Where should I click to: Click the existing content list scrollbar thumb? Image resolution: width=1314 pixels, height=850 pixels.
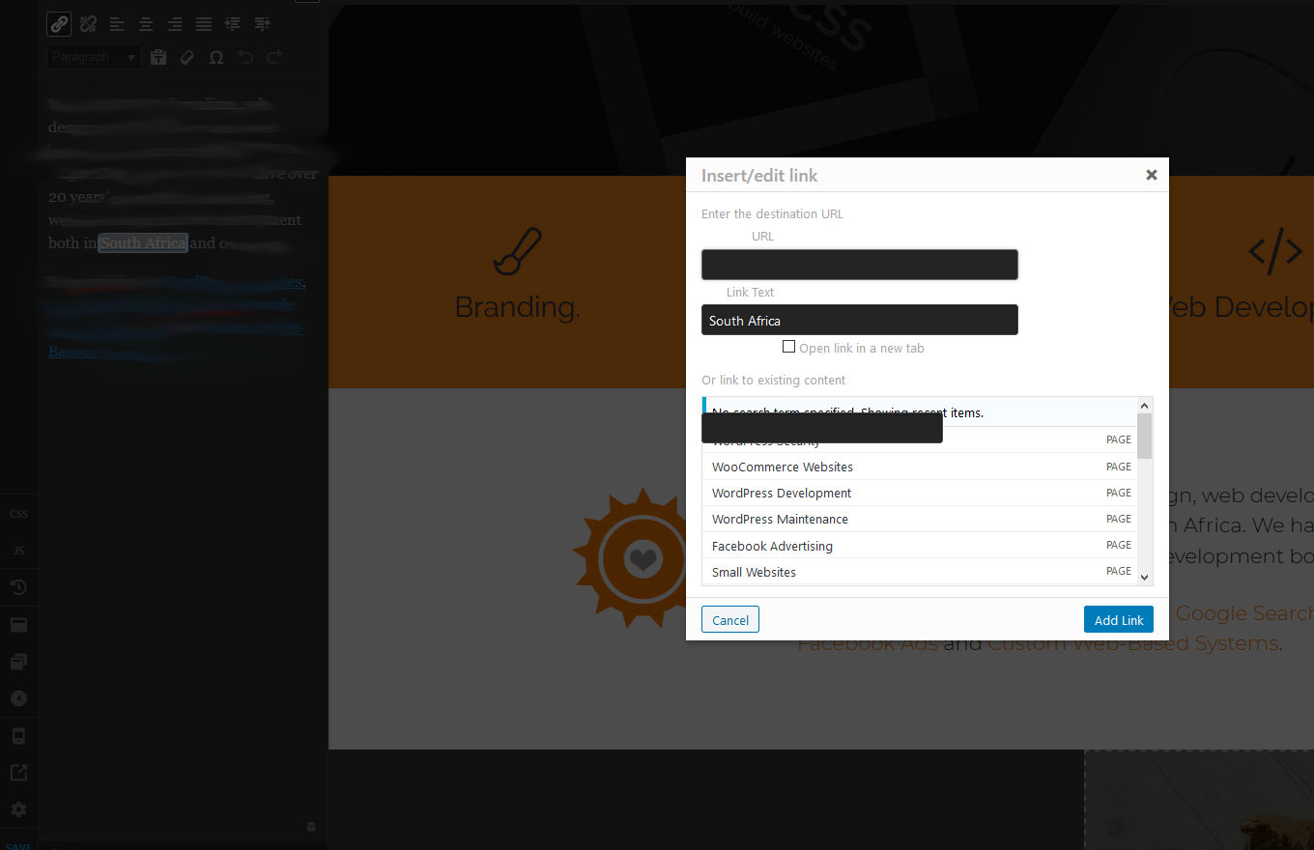click(1145, 436)
